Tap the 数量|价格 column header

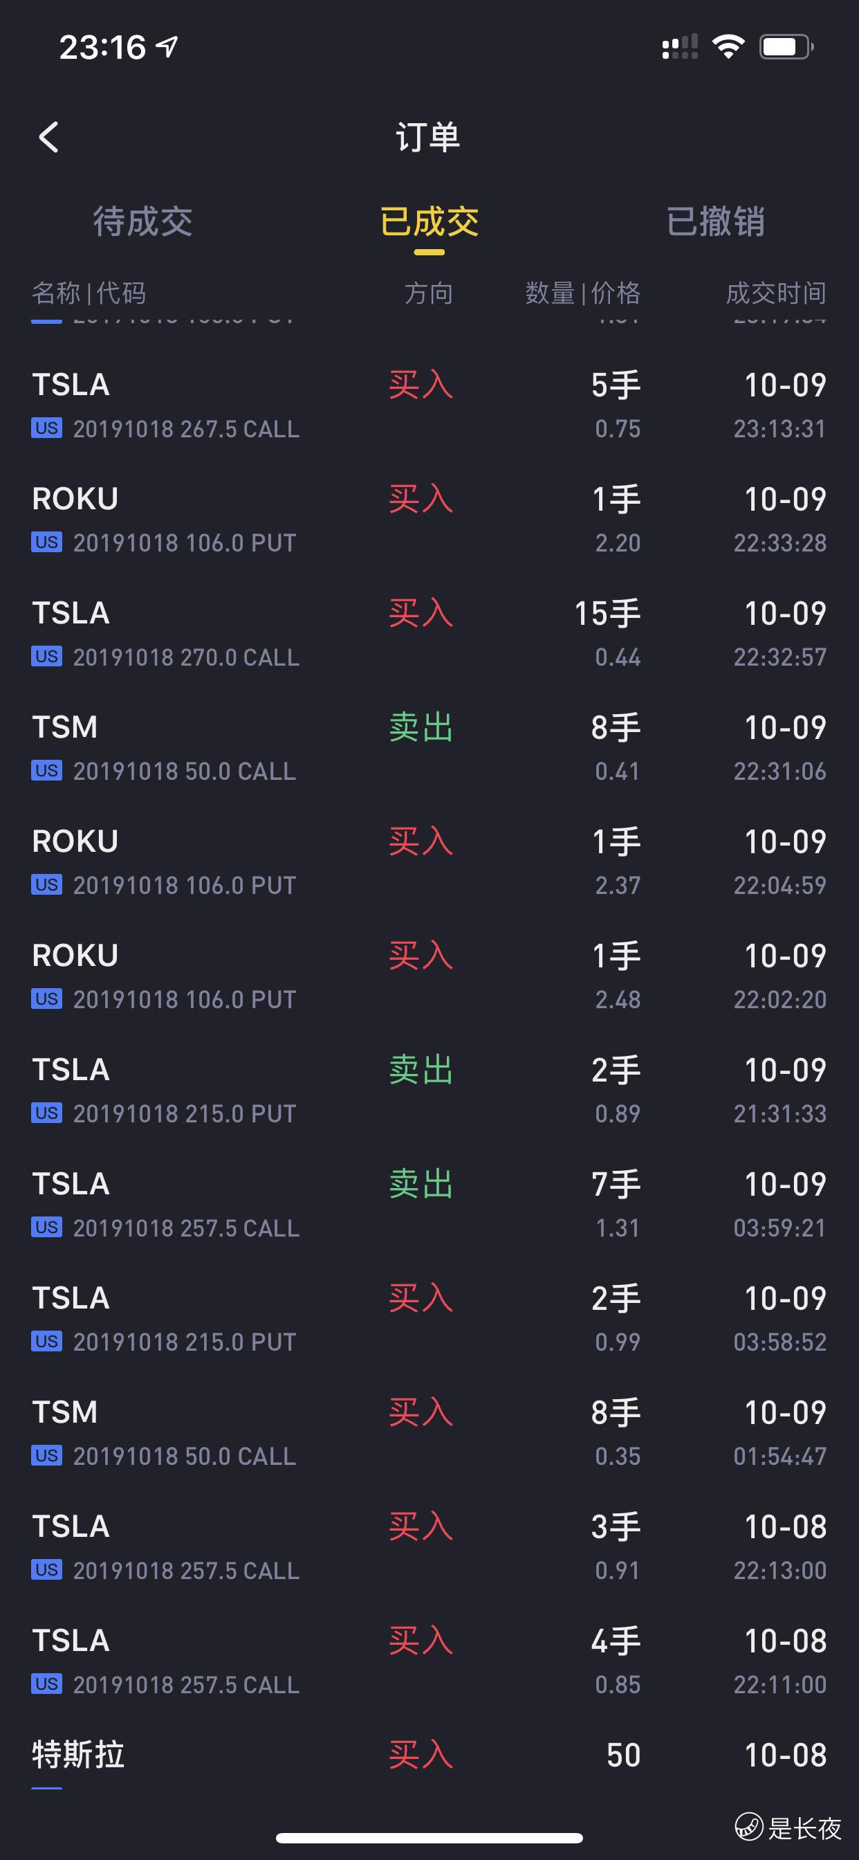click(x=582, y=293)
